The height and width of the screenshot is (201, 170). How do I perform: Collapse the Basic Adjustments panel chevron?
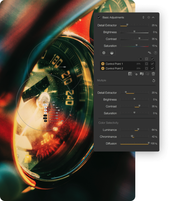(x=153, y=17)
